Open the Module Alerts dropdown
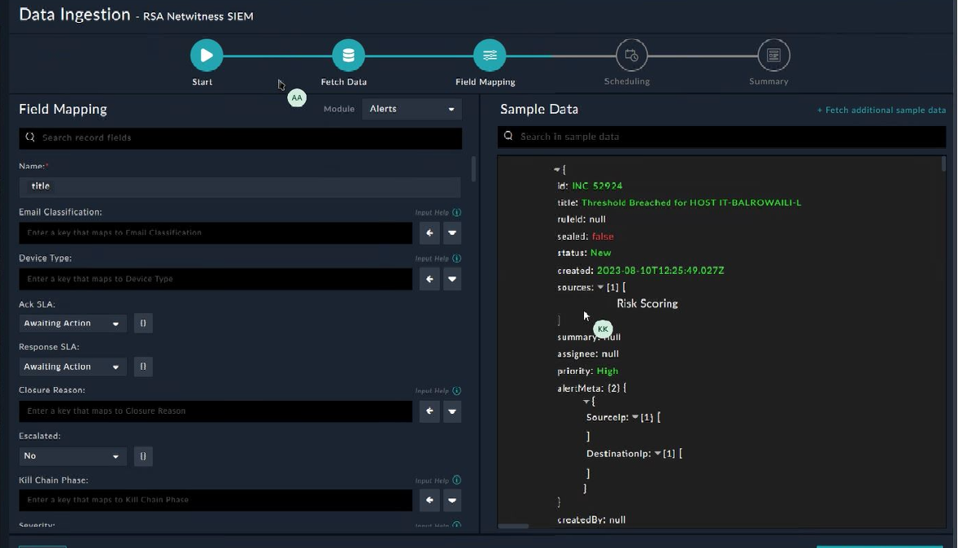This screenshot has width=958, height=548. coord(412,109)
